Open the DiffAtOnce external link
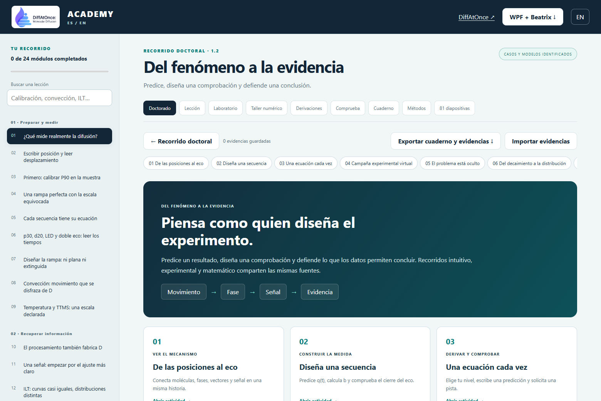Screen dimensions: 601x401 pyautogui.click(x=477, y=17)
